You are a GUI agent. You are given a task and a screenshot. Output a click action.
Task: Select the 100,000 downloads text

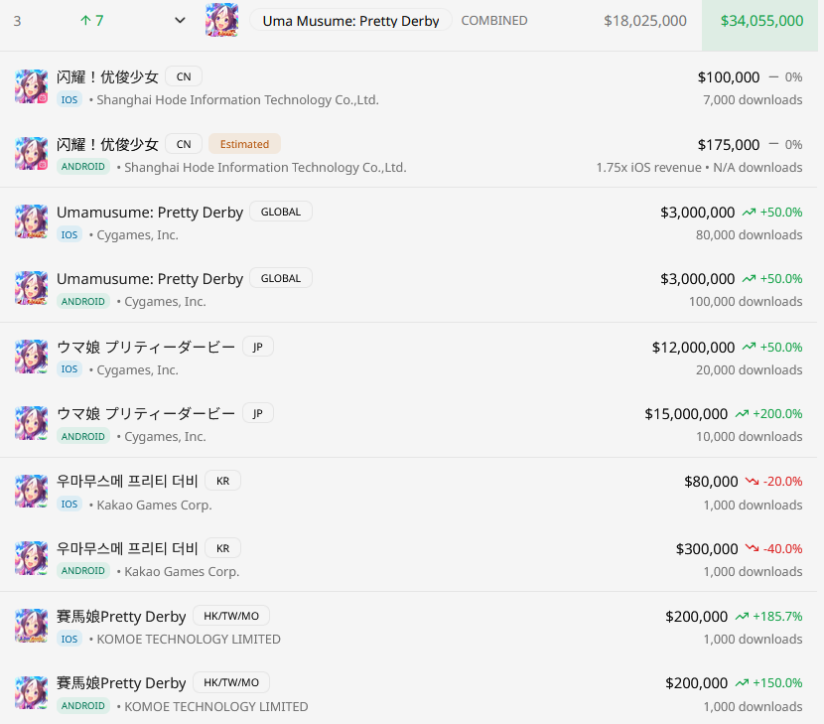click(746, 302)
